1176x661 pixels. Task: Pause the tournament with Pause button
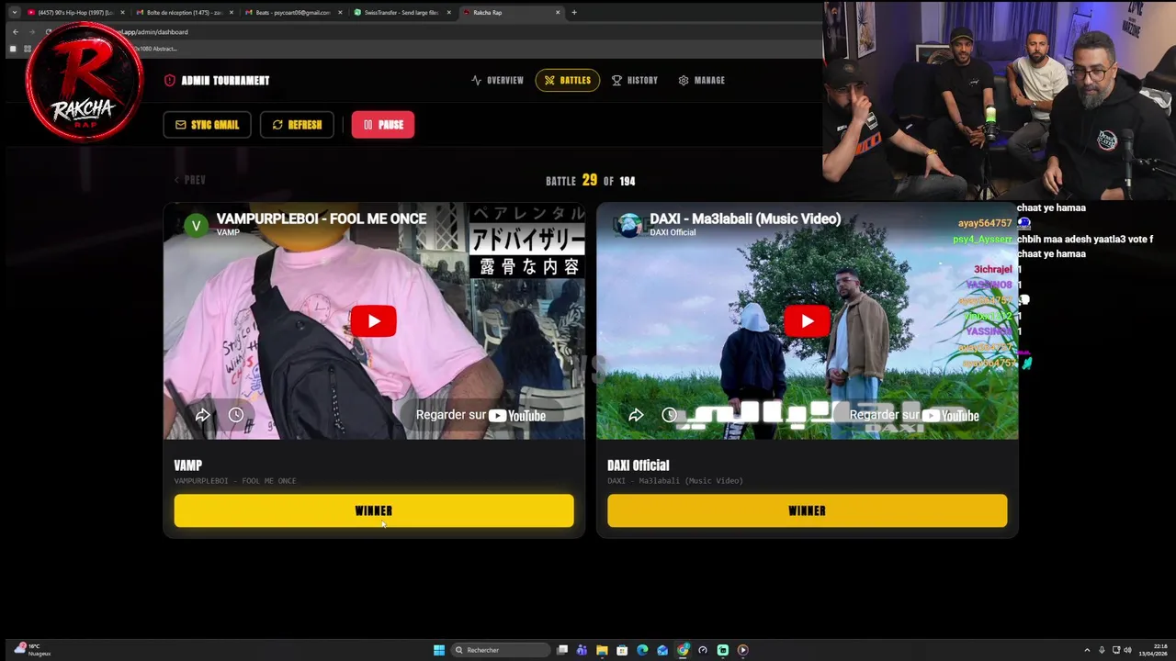383,125
